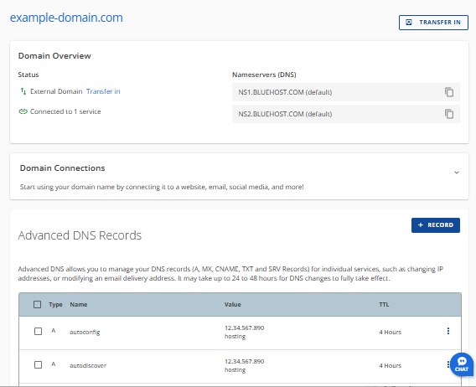Viewport: 476px width, 387px height.
Task: Open the live chat bubble
Action: pos(462,364)
